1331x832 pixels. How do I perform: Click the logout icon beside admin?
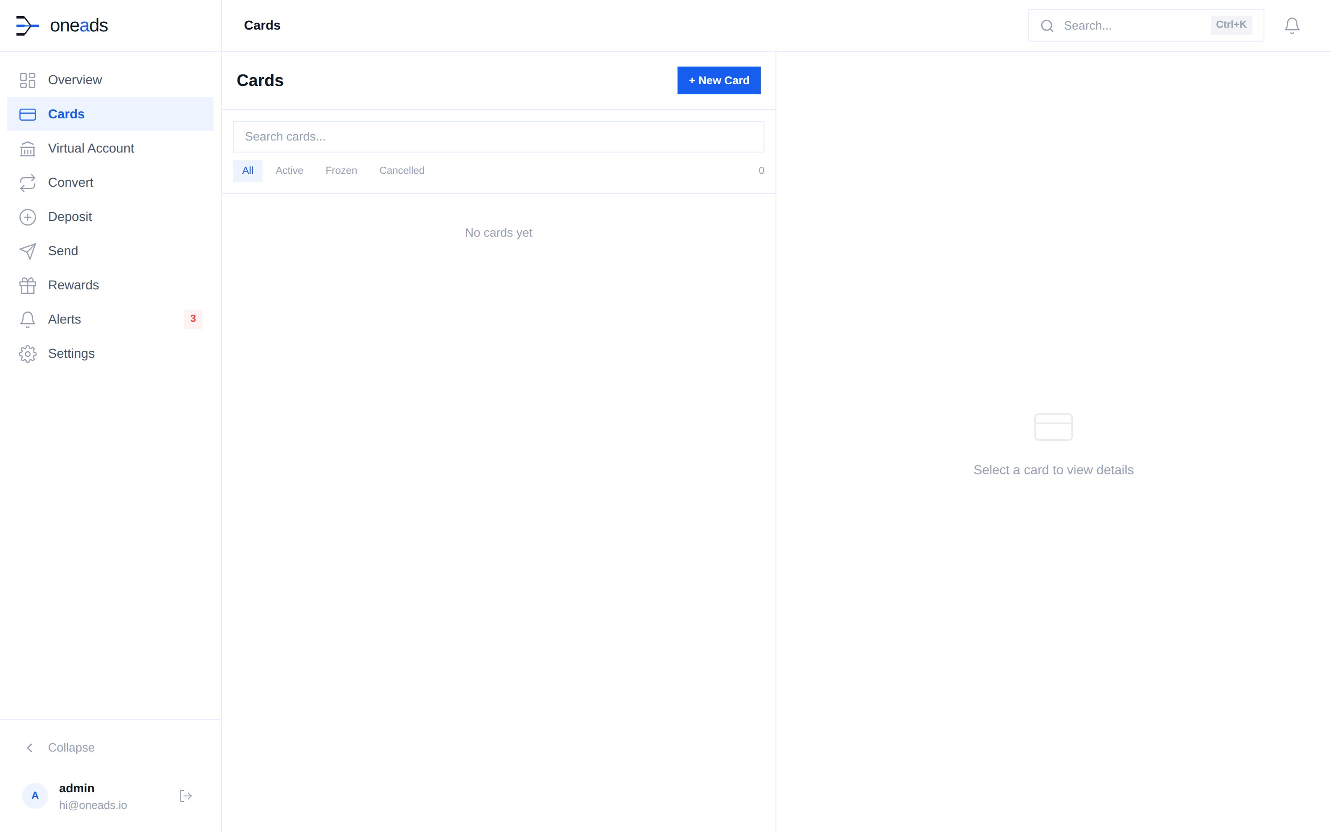185,795
